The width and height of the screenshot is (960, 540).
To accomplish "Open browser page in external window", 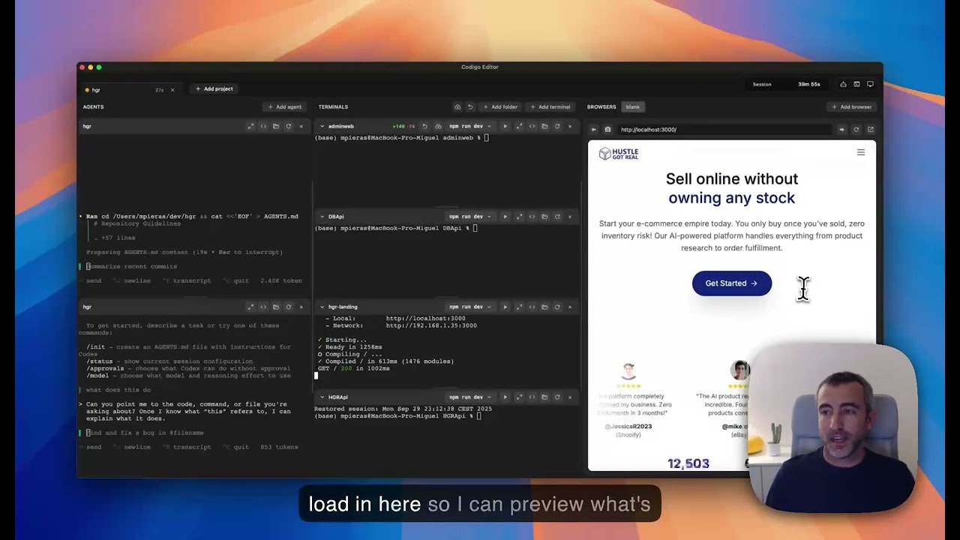I will coord(871,130).
